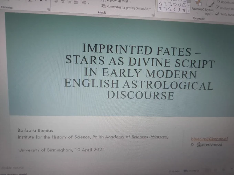Open Efekty kształtu shape effects
The height and width of the screenshot is (175, 234).
[x=225, y=14]
